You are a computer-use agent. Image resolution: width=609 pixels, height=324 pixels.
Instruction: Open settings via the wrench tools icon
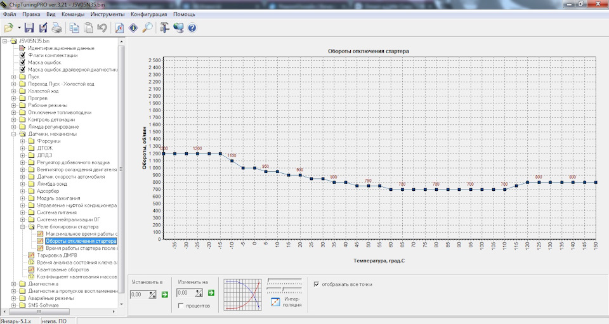tap(164, 28)
